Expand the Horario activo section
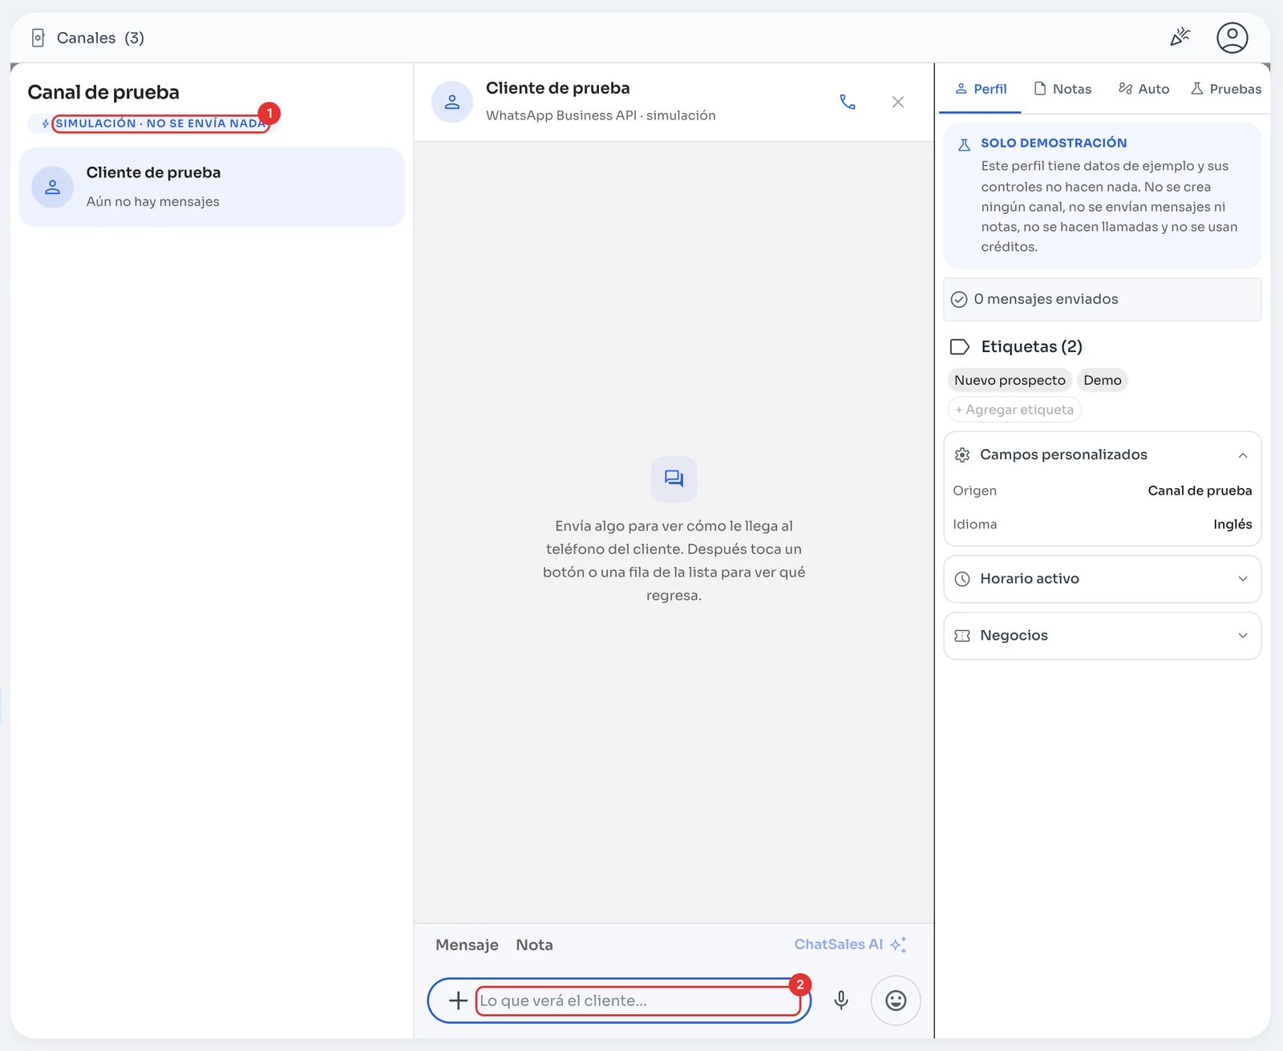This screenshot has width=1283, height=1051. (1102, 579)
